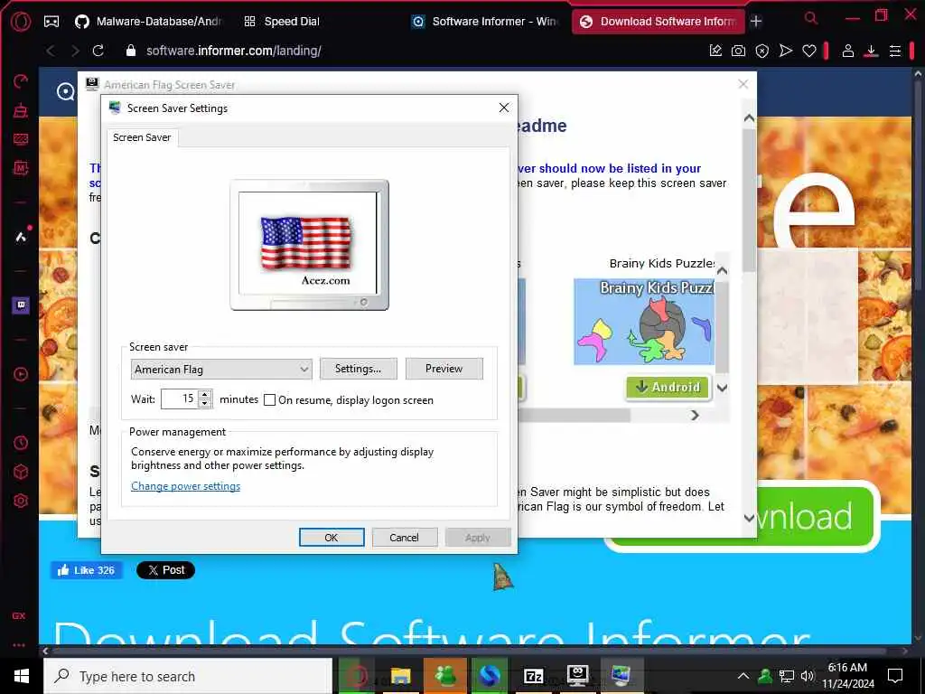The width and height of the screenshot is (925, 694).
Task: Select the Screen Saver tab in dialog
Action: 142,137
